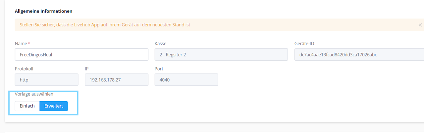Select the Kasse field showing Regsiter 2
The height and width of the screenshot is (133, 424).
(x=221, y=55)
